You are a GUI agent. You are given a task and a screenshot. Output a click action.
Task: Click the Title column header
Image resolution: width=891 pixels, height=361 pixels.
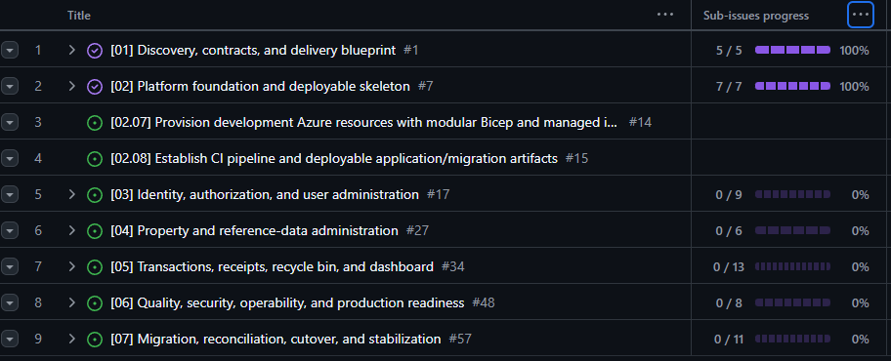point(79,16)
